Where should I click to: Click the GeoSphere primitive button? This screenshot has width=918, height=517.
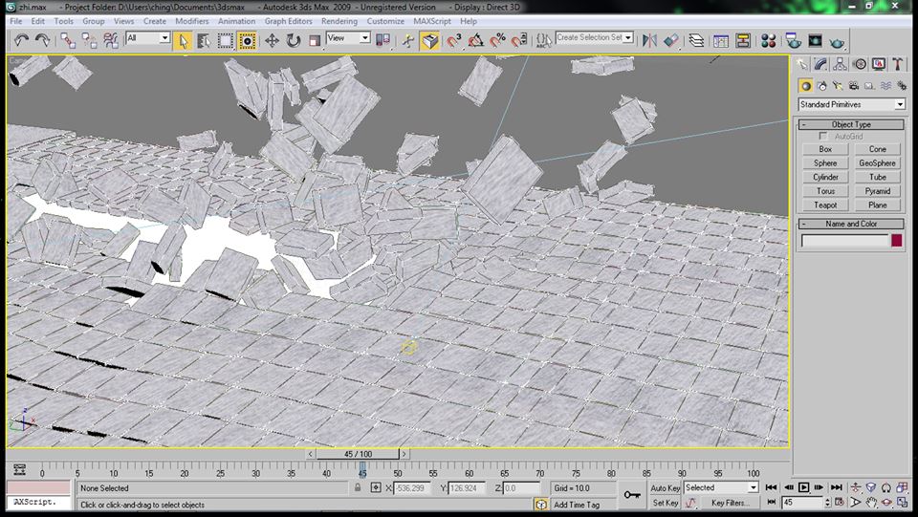pyautogui.click(x=877, y=163)
